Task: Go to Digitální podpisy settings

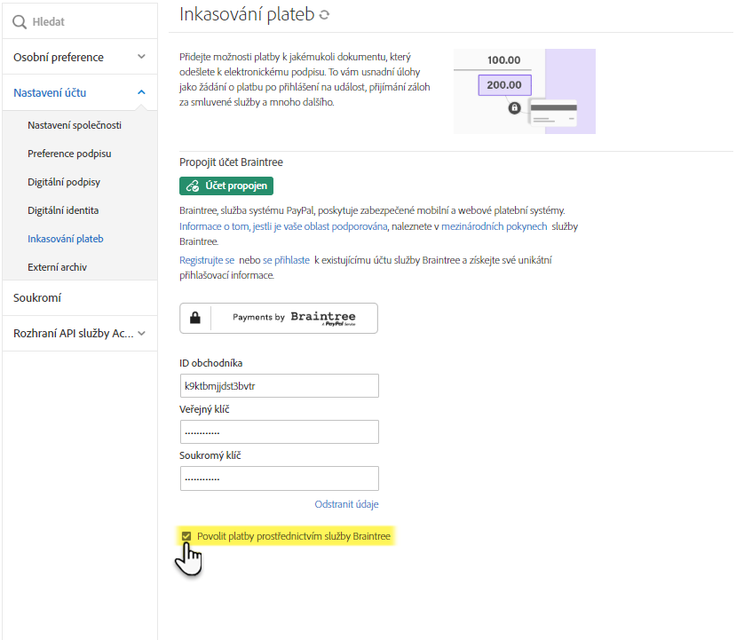Action: (64, 182)
